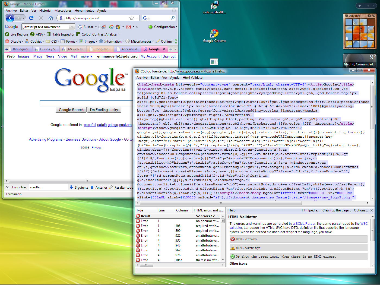
Task: Expand the Miscellaneous web developer menu
Action: (x=140, y=41)
